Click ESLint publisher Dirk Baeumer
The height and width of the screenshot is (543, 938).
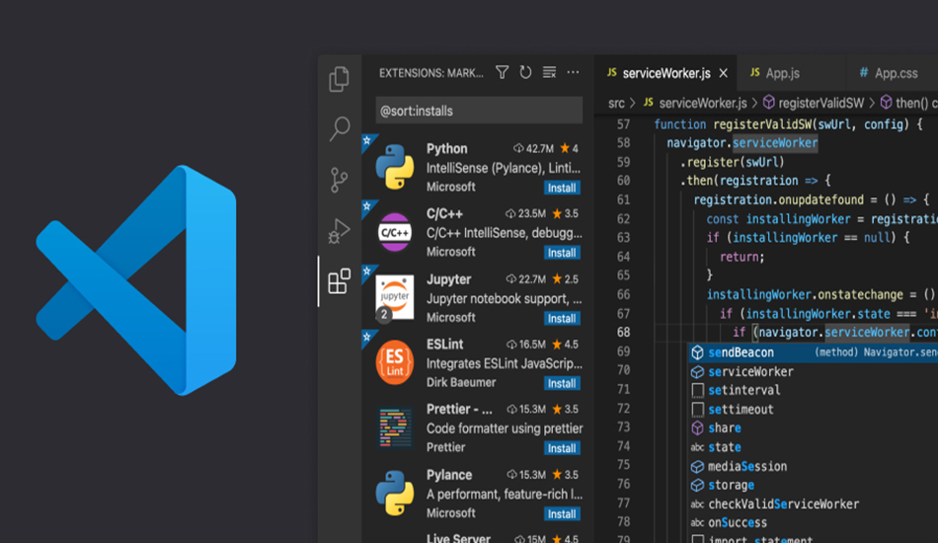(x=461, y=382)
